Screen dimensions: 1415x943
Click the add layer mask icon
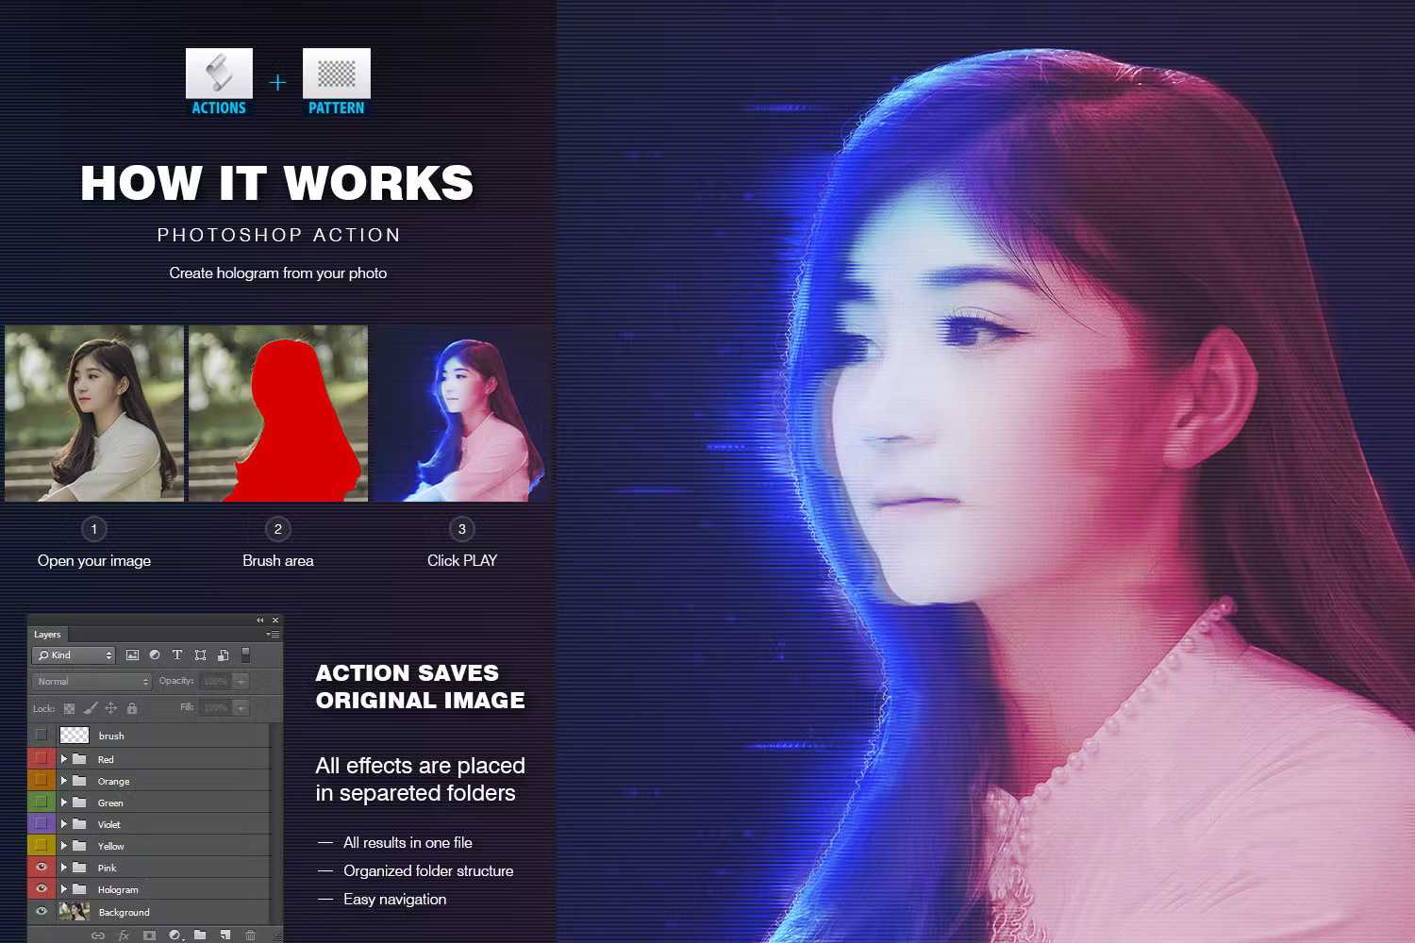[x=149, y=935]
